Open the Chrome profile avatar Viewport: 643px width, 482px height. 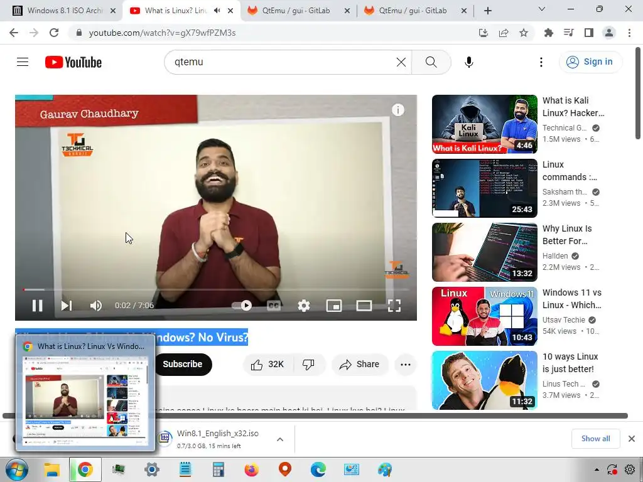tap(609, 33)
